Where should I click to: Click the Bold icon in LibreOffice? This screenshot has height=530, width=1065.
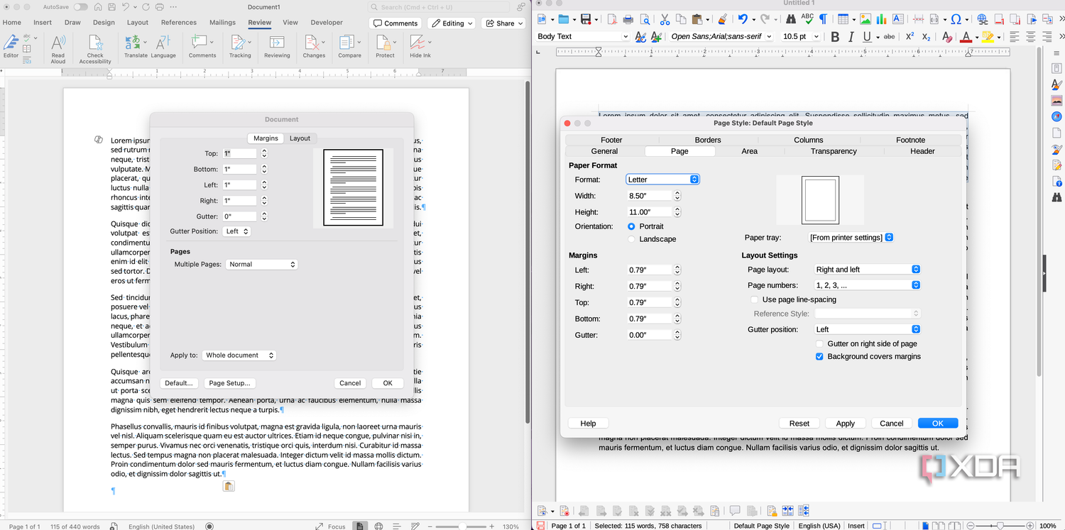[835, 37]
